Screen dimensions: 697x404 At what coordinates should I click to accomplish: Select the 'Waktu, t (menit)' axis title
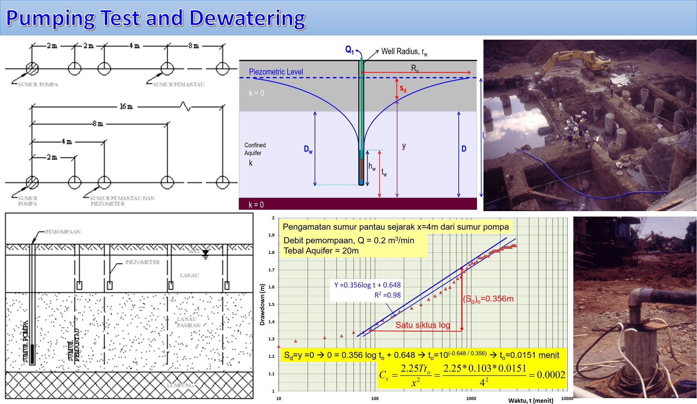click(531, 400)
